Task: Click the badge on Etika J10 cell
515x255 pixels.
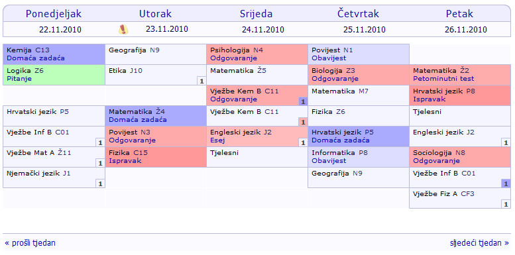Action: (202, 81)
